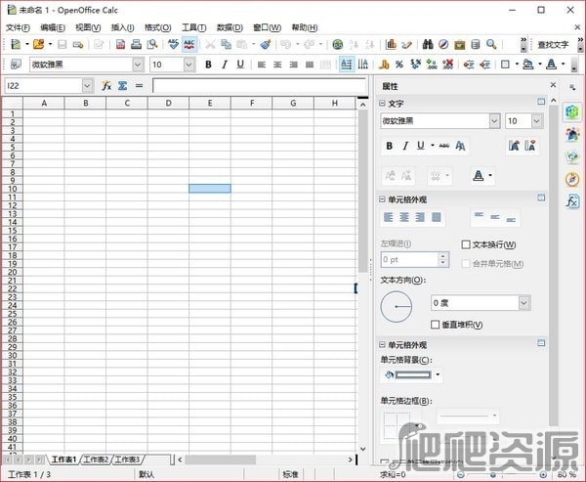Insert a chart using the Chart icon
586x482 pixels.
391,44
